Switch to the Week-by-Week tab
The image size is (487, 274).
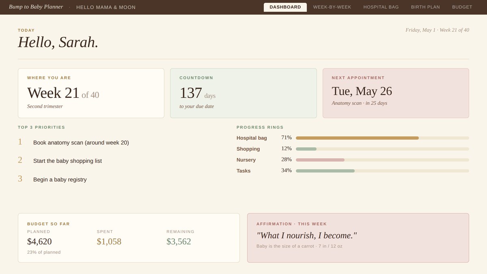coord(332,7)
